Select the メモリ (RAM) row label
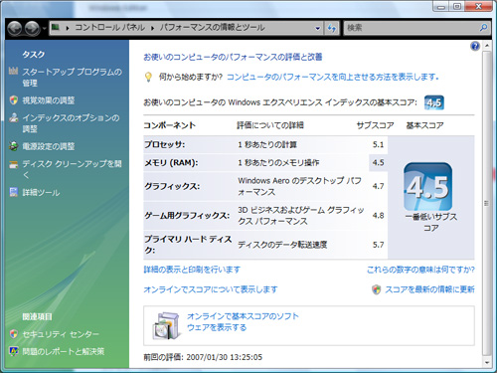 pos(171,162)
